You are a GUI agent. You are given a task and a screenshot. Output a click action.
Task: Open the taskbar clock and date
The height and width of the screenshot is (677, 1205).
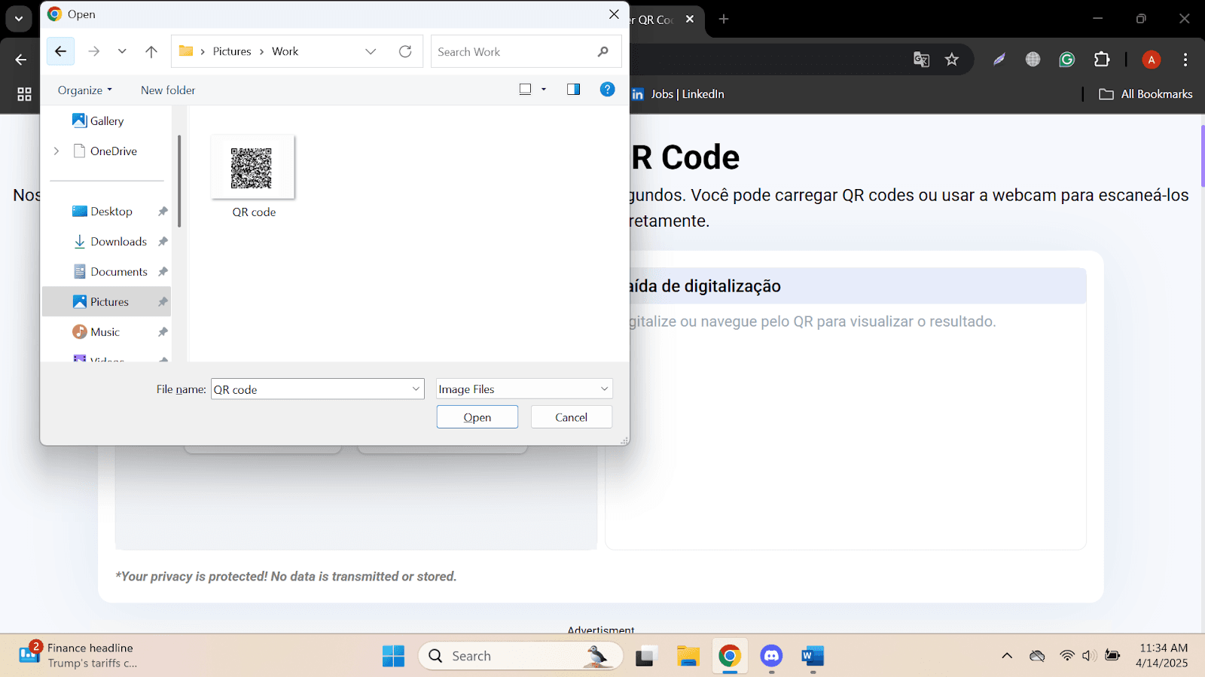(1163, 655)
